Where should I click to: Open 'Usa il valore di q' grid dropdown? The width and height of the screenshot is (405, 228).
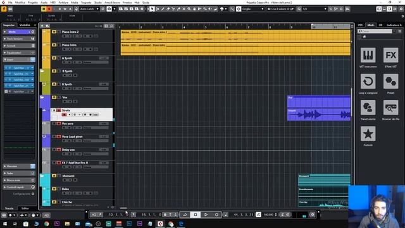pyautogui.click(x=280, y=9)
